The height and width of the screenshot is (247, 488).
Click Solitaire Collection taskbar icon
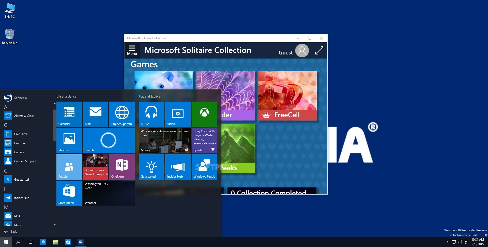tap(81, 242)
